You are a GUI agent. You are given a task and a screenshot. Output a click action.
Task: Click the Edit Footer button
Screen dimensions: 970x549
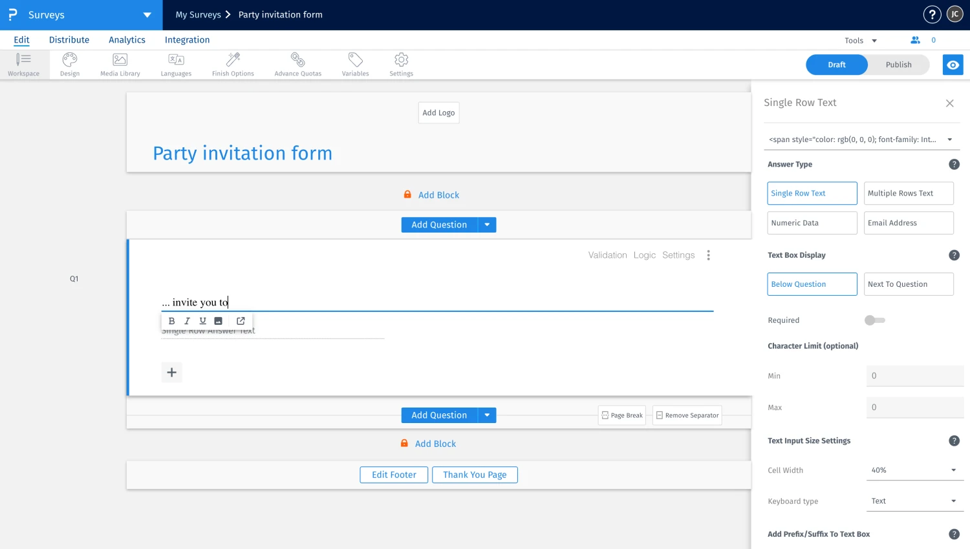point(393,475)
